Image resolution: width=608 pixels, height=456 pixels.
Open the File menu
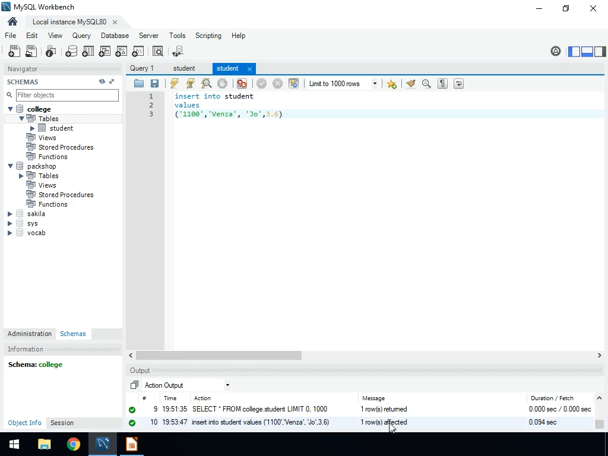point(11,35)
